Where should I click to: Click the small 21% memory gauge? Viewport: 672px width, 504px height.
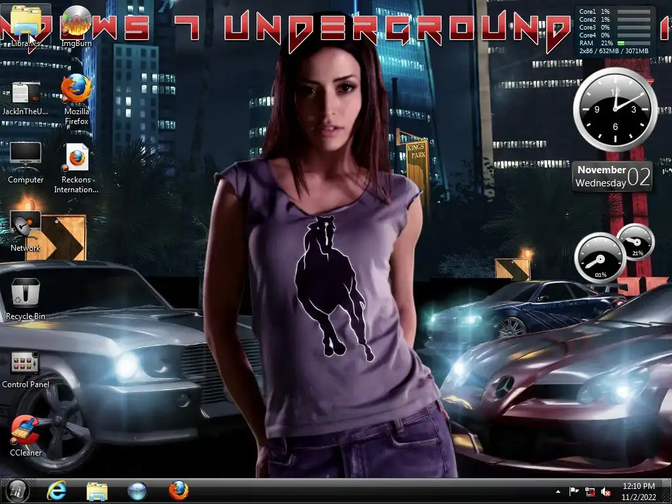tap(635, 242)
